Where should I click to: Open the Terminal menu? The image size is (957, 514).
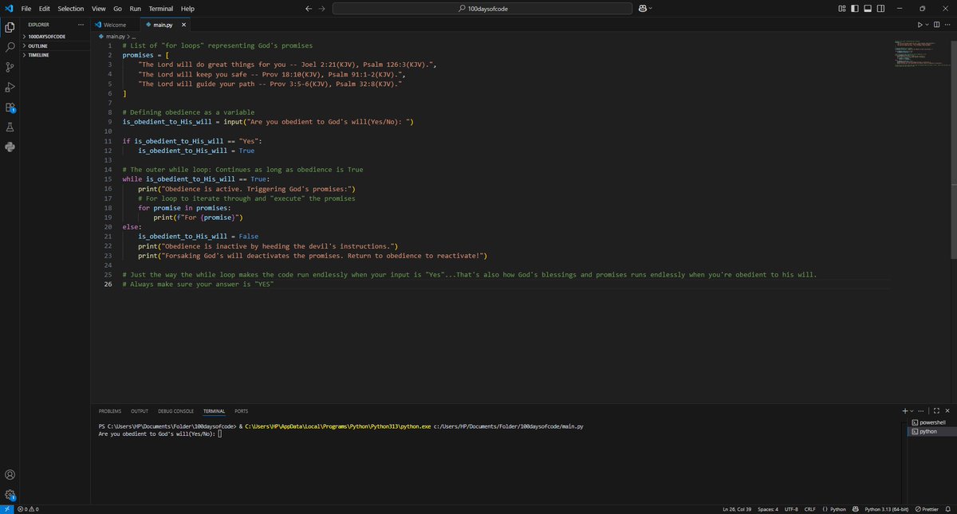(x=162, y=8)
